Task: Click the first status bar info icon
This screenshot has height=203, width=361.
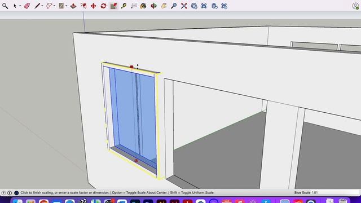Action: (3, 193)
